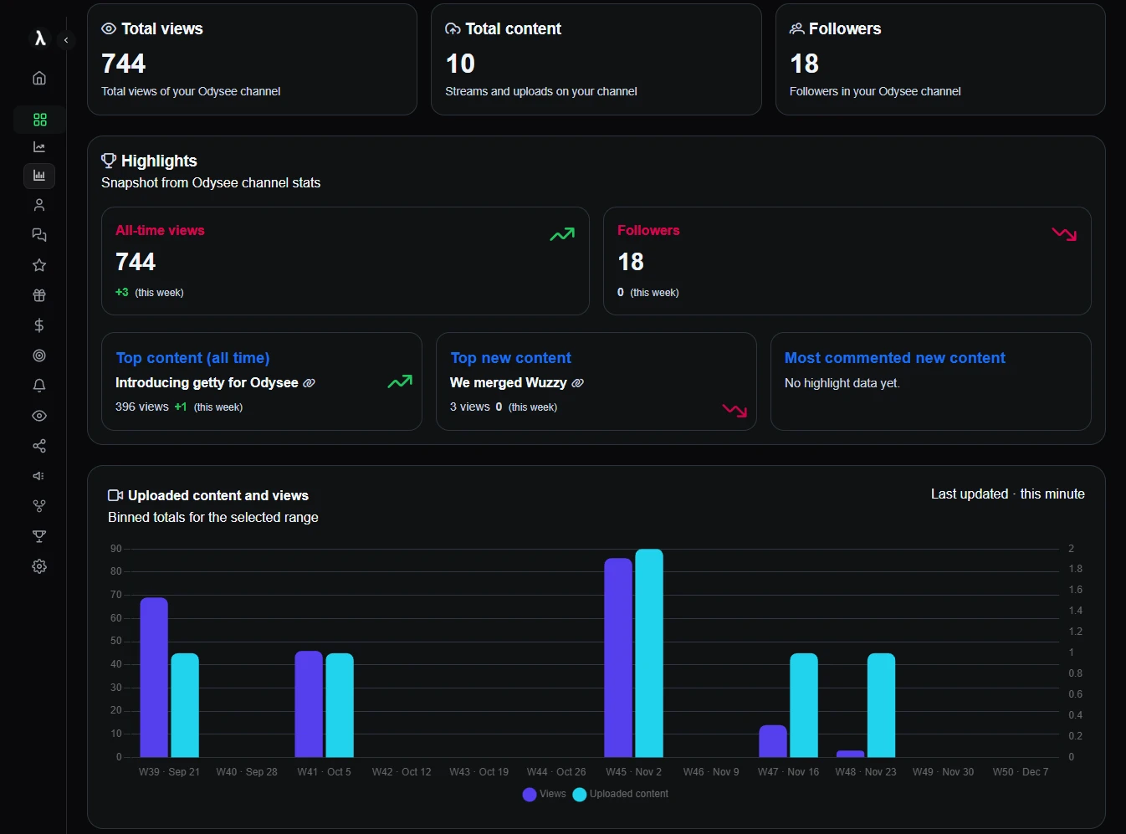Click the red trend arrow in Top new content
1126x834 pixels.
pos(734,410)
